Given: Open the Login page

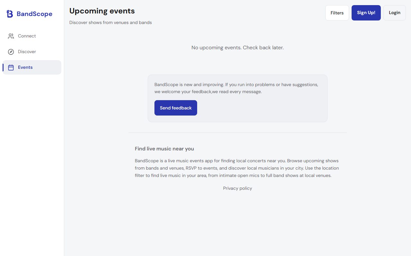Looking at the screenshot, I should point(395,13).
